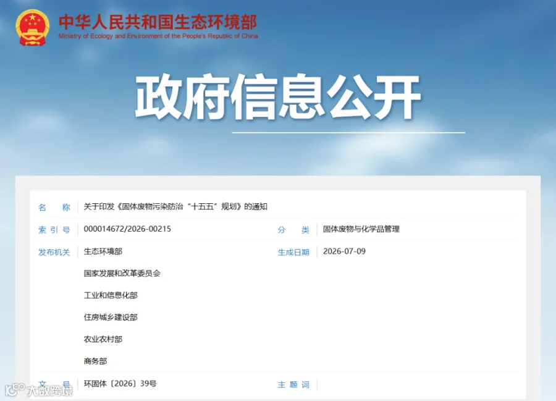Click the 发布机关 field label
This screenshot has width=556, height=401.
pos(54,252)
